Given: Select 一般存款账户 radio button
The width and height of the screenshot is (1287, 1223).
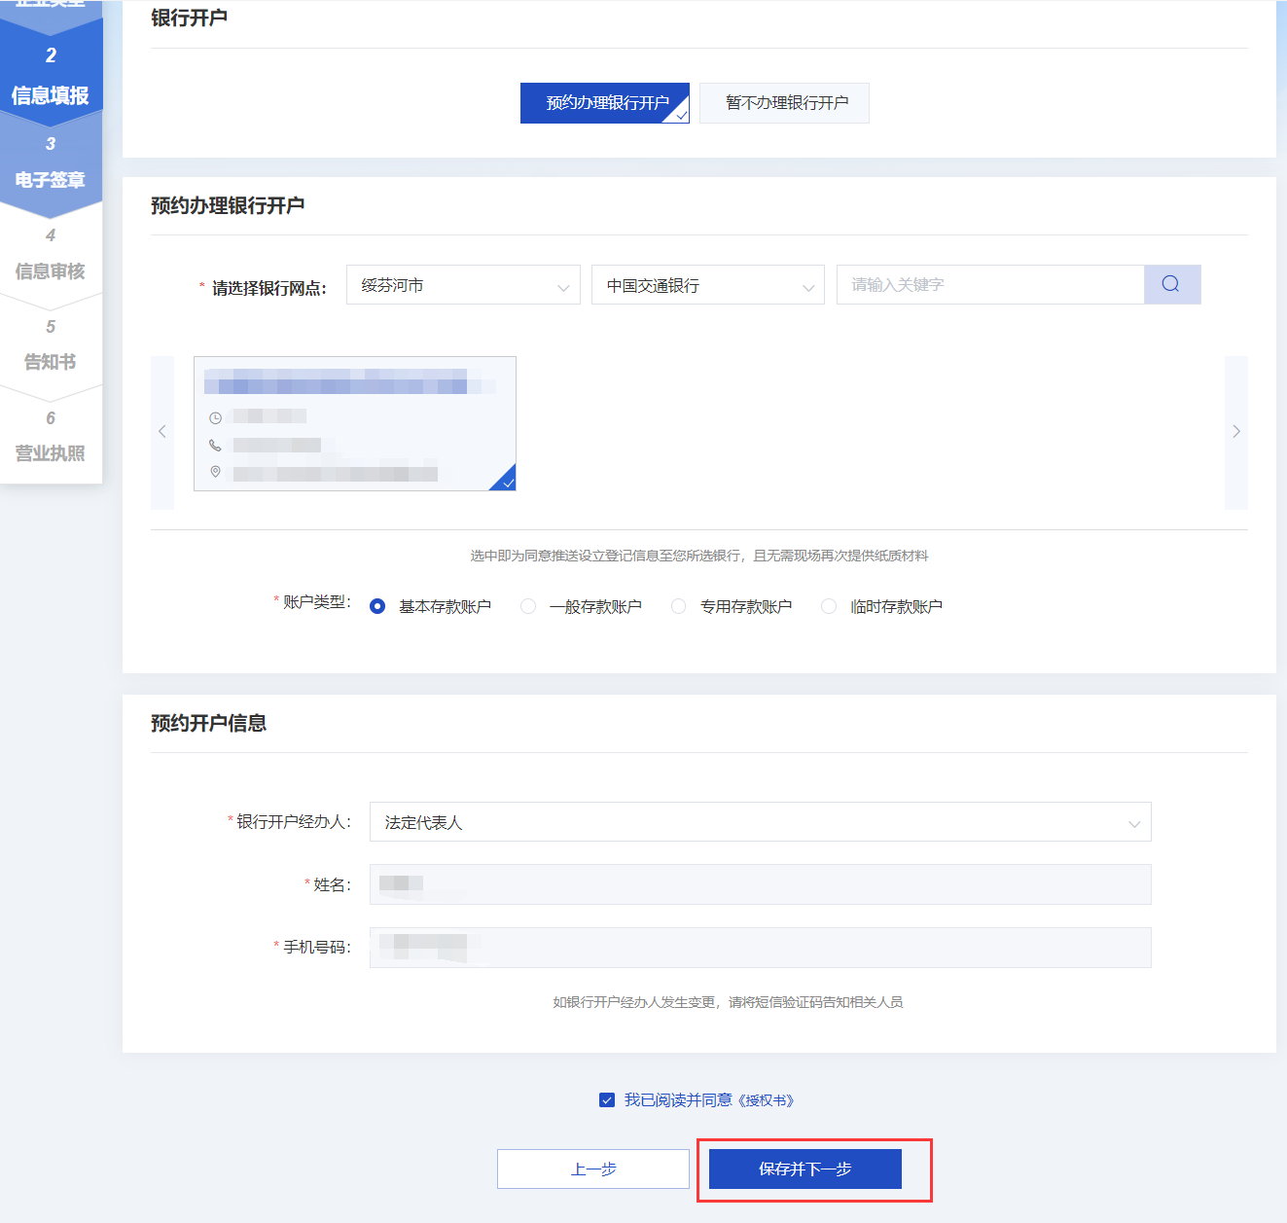Looking at the screenshot, I should 528,606.
